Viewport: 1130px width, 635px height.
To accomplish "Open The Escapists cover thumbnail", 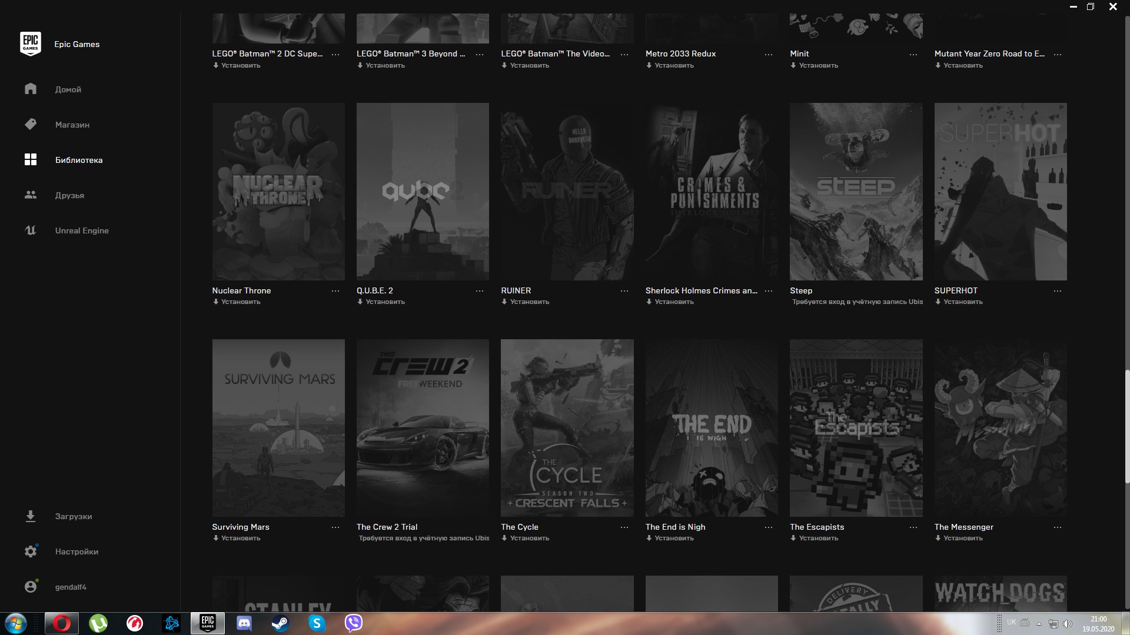I will click(x=856, y=428).
